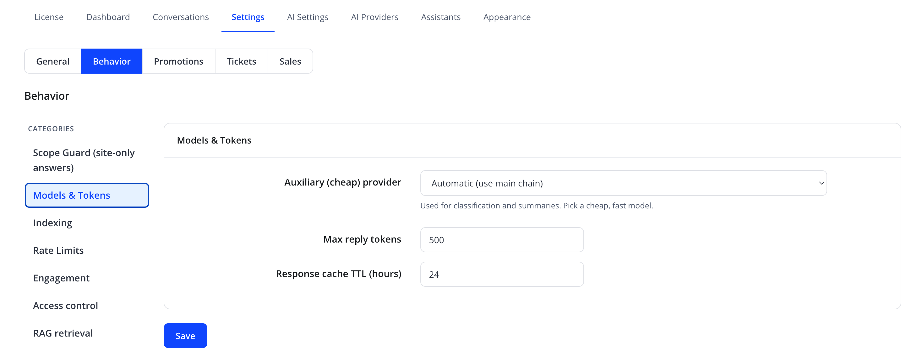Go to the Assistants tab

[x=440, y=17]
